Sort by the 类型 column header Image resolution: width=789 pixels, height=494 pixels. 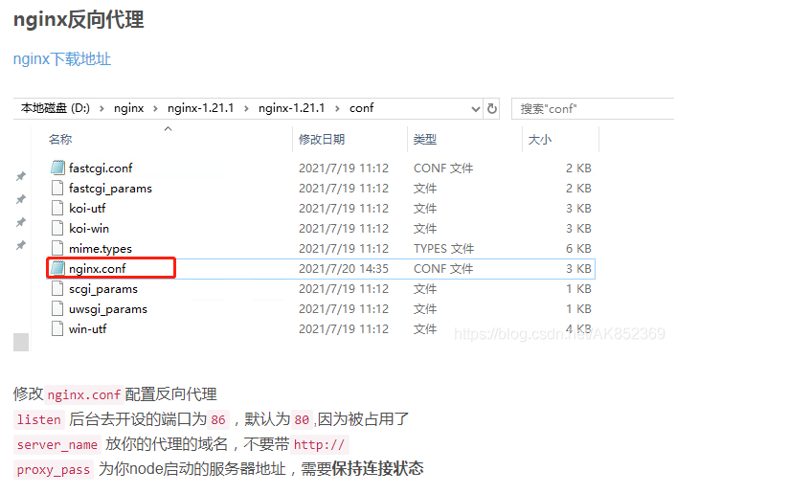coord(425,140)
